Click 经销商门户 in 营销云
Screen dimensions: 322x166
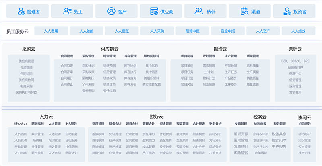pyautogui.click(x=295, y=68)
